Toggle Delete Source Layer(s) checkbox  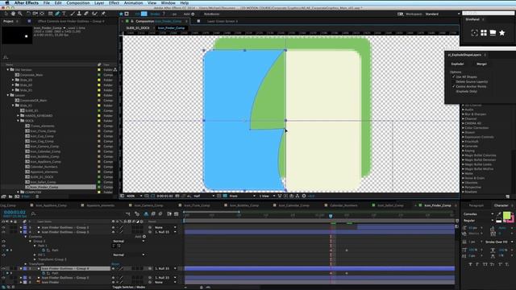453,81
